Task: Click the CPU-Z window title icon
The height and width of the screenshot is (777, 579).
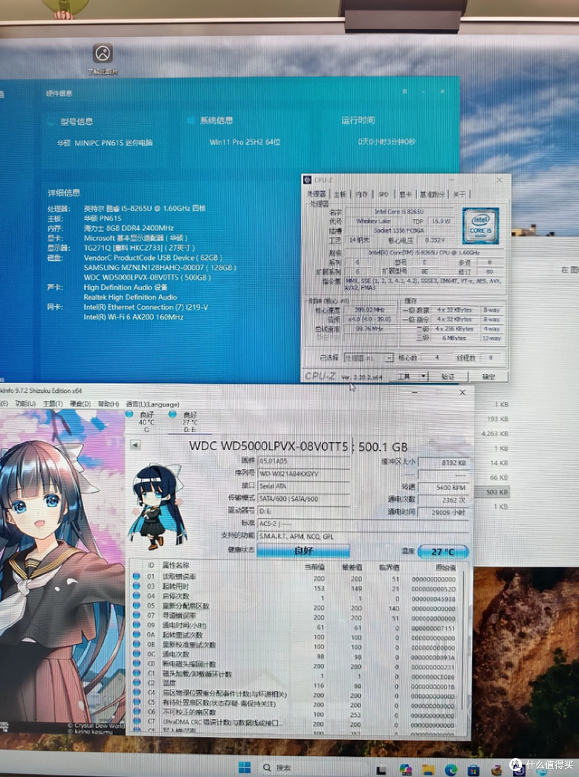Action: pyautogui.click(x=307, y=180)
